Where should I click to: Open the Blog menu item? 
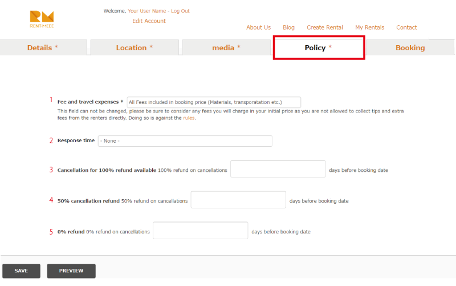(x=289, y=27)
